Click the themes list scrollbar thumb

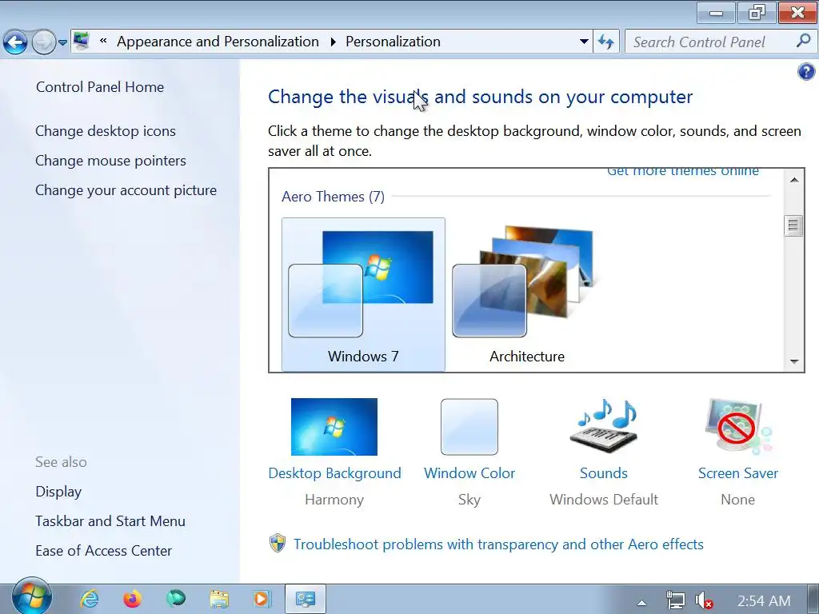click(x=793, y=225)
